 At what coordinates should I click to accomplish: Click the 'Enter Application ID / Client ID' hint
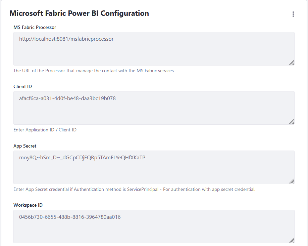pos(45,130)
